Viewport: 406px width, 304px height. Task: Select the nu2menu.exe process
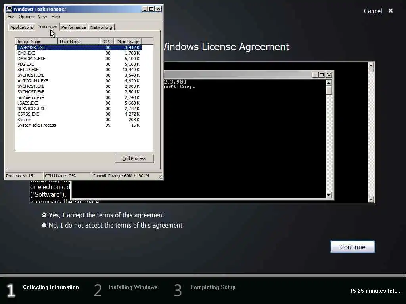tap(79, 97)
